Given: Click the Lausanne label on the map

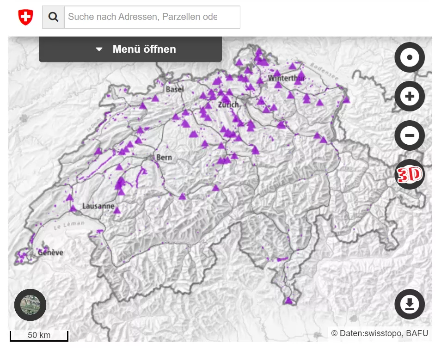Looking at the screenshot, I should (98, 206).
